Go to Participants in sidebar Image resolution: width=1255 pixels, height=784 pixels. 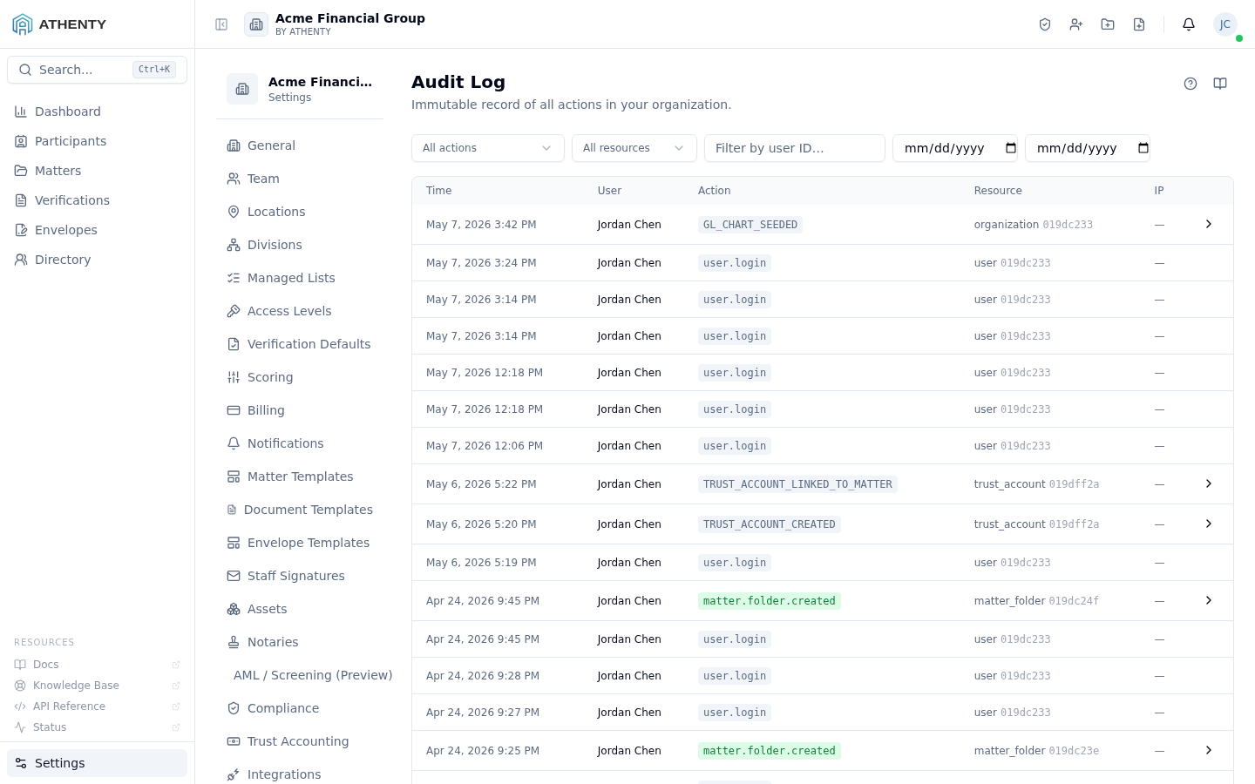(x=97, y=141)
